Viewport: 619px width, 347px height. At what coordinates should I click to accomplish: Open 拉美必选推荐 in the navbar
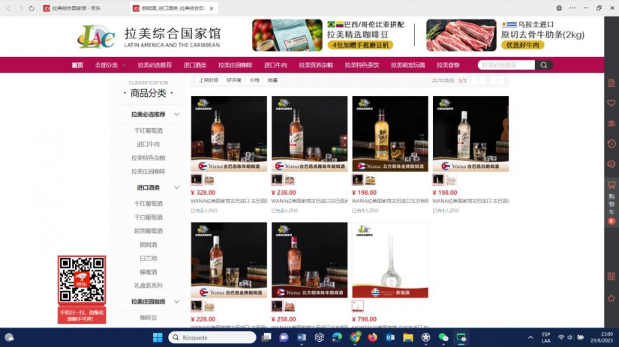(155, 65)
